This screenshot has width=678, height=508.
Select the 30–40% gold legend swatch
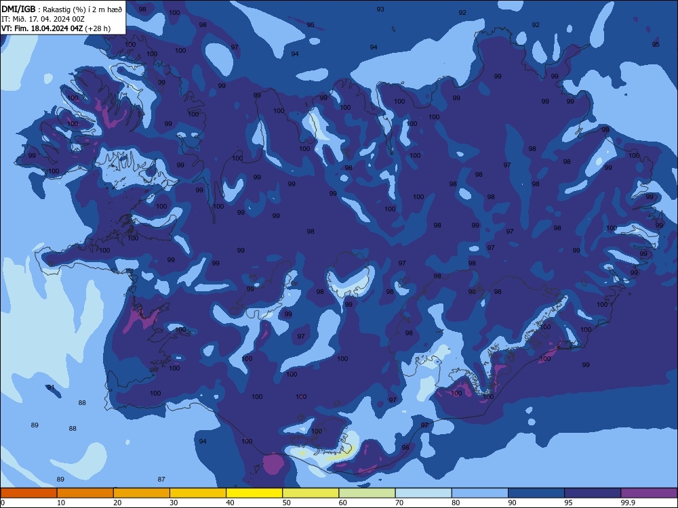[198, 493]
